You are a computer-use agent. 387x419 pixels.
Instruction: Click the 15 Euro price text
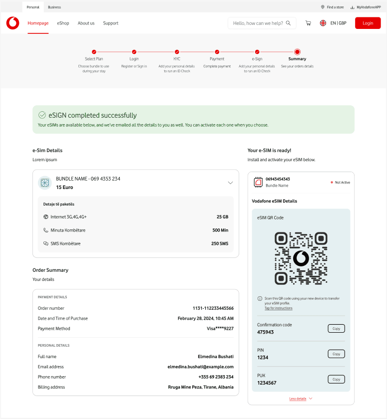pos(64,187)
